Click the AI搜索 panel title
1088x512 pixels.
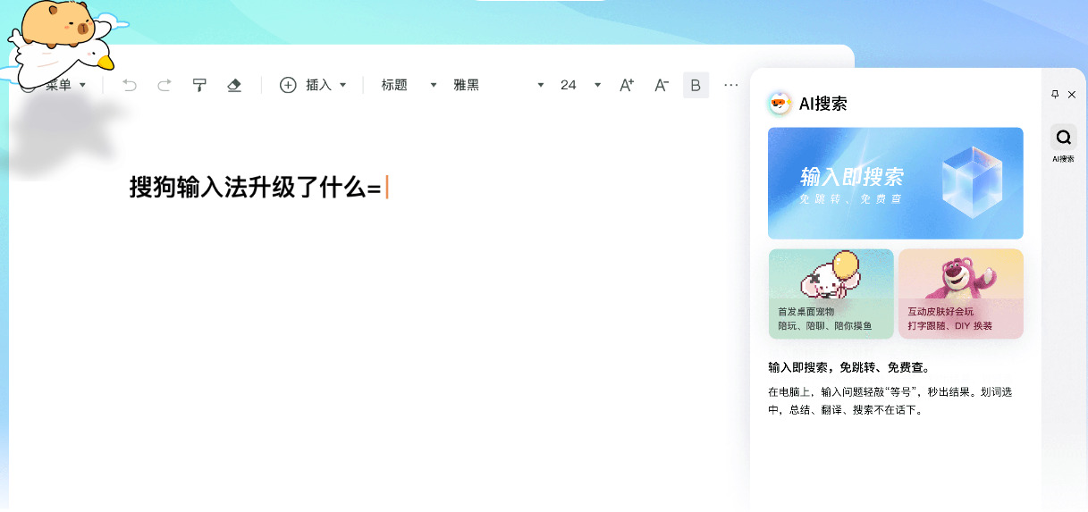tap(822, 104)
